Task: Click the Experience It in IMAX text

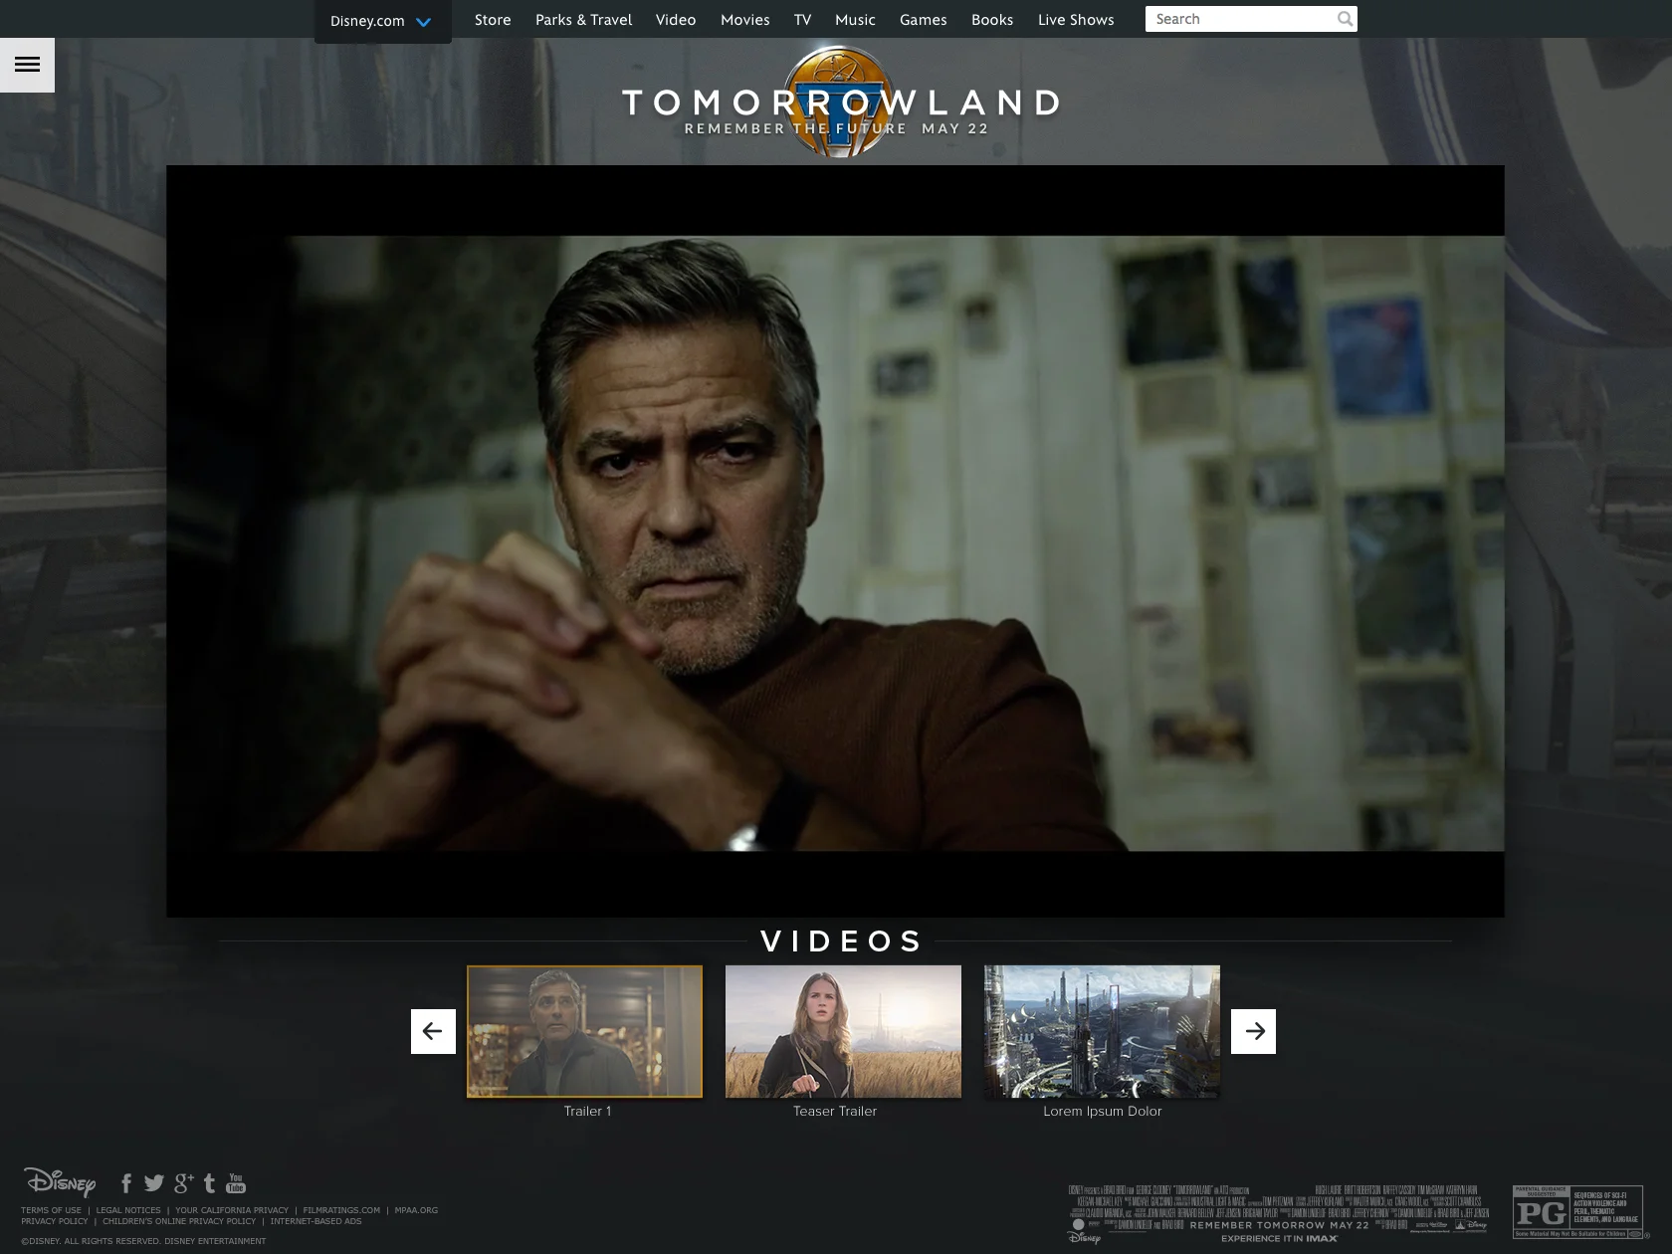Action: click(x=1280, y=1238)
